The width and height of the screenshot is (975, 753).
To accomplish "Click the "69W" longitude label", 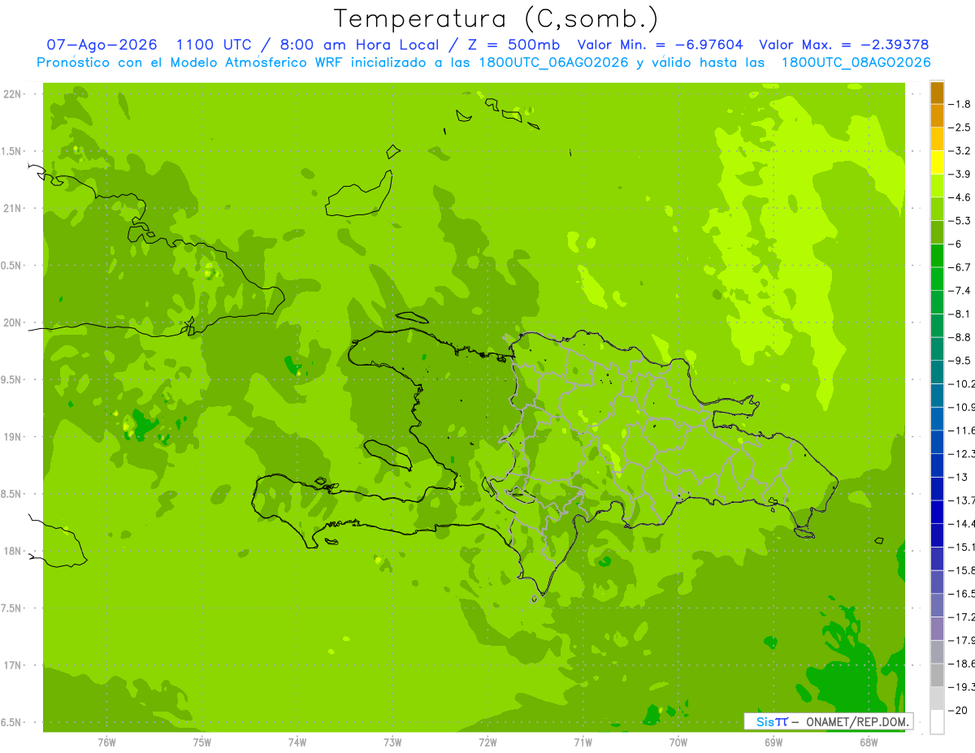I will tap(773, 742).
